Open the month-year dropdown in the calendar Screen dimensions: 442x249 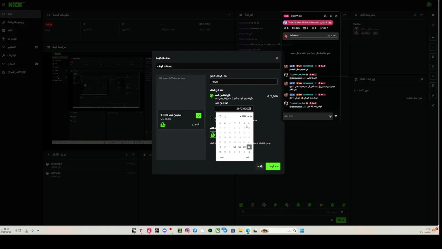click(x=246, y=117)
